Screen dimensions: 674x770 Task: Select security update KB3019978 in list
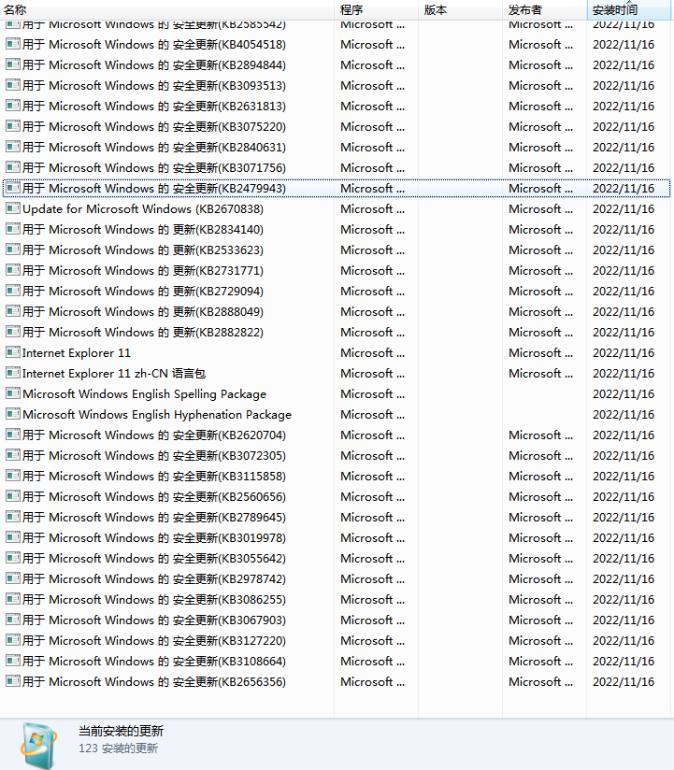(x=153, y=537)
